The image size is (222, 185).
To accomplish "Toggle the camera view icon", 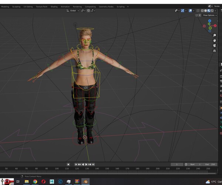I will pos(215,46).
